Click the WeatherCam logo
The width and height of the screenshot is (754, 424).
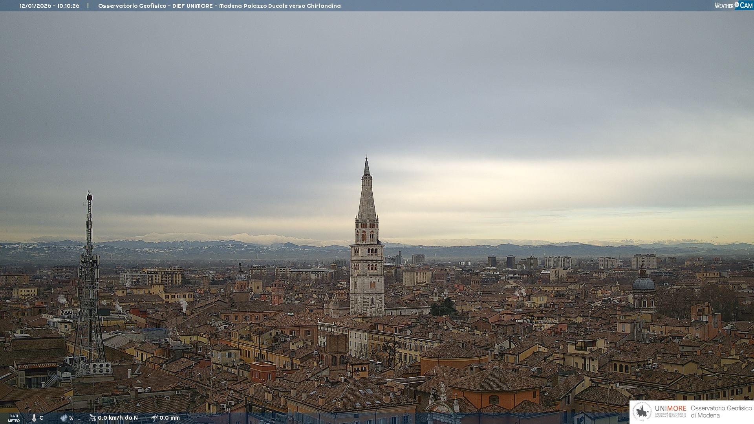point(733,5)
